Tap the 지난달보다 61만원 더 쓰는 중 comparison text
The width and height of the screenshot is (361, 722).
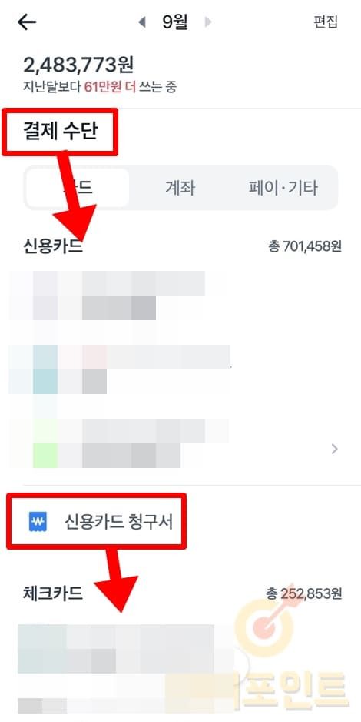100,86
